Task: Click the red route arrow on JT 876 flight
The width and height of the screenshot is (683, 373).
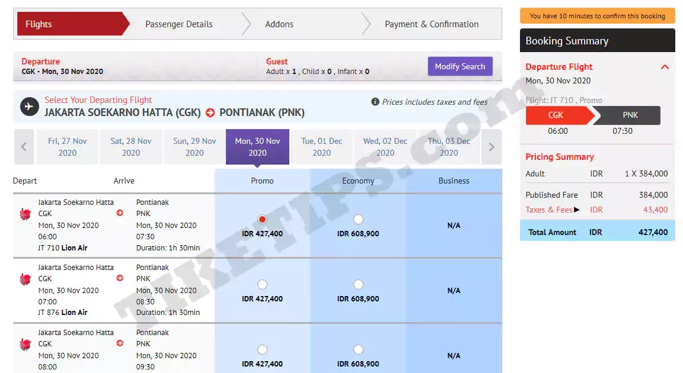Action: 120,279
